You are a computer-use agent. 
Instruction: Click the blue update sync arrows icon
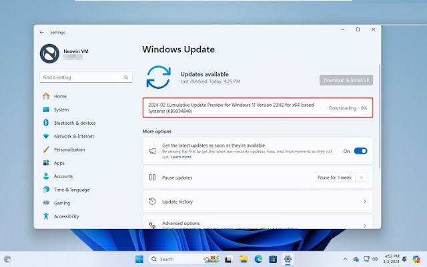pos(159,77)
